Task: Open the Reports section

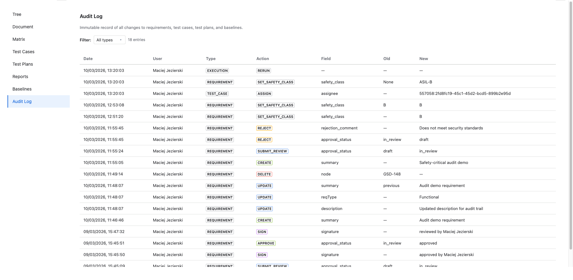Action: (20, 77)
